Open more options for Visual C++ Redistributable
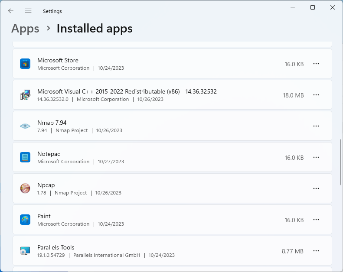The height and width of the screenshot is (272, 343). coord(316,95)
